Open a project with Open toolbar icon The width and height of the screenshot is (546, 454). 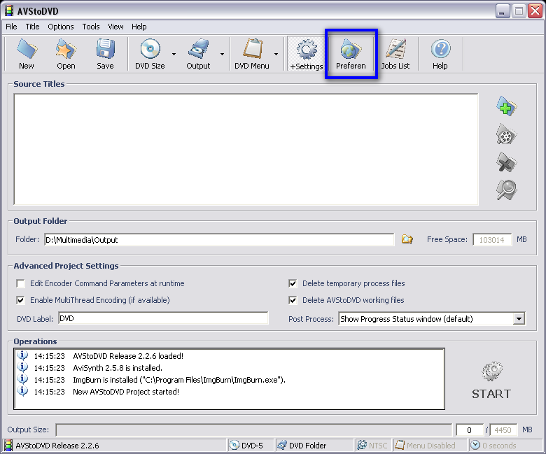coord(66,54)
